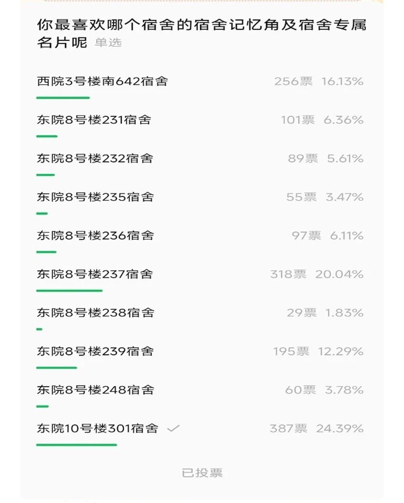The height and width of the screenshot is (503, 404).
Task: Pick the 东院8号楼232宿舍 option
Action: tap(95, 159)
